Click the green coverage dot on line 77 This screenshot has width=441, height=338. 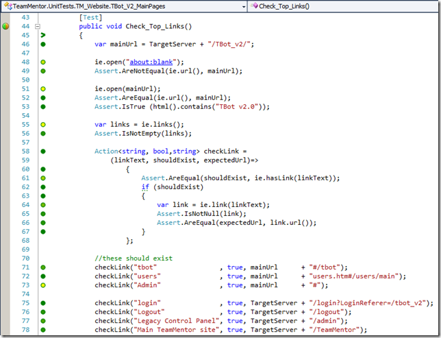42,320
